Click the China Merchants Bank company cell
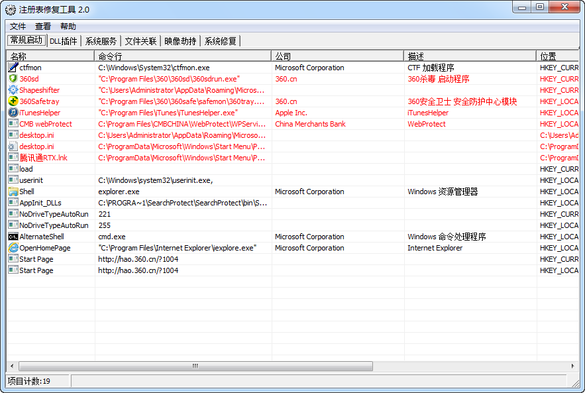The image size is (585, 393). [310, 124]
